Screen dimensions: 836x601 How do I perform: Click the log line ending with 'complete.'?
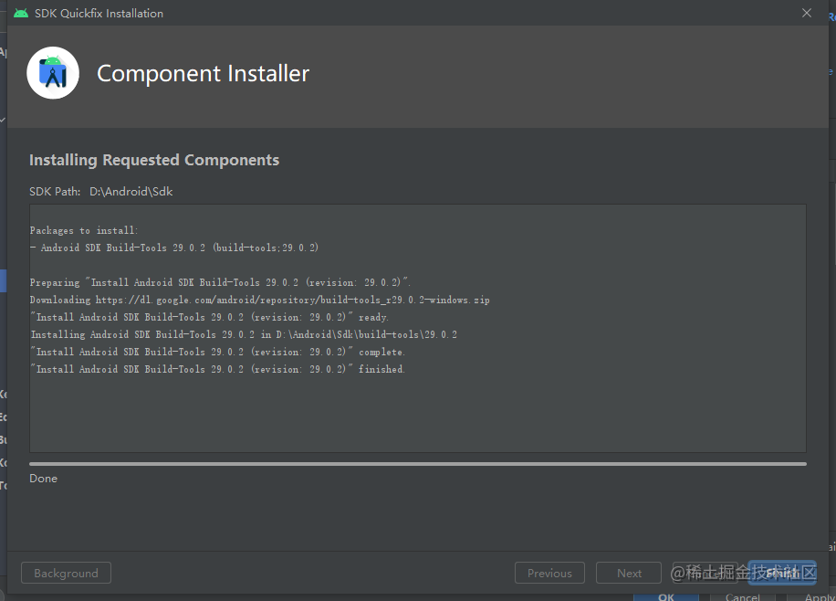tap(217, 352)
